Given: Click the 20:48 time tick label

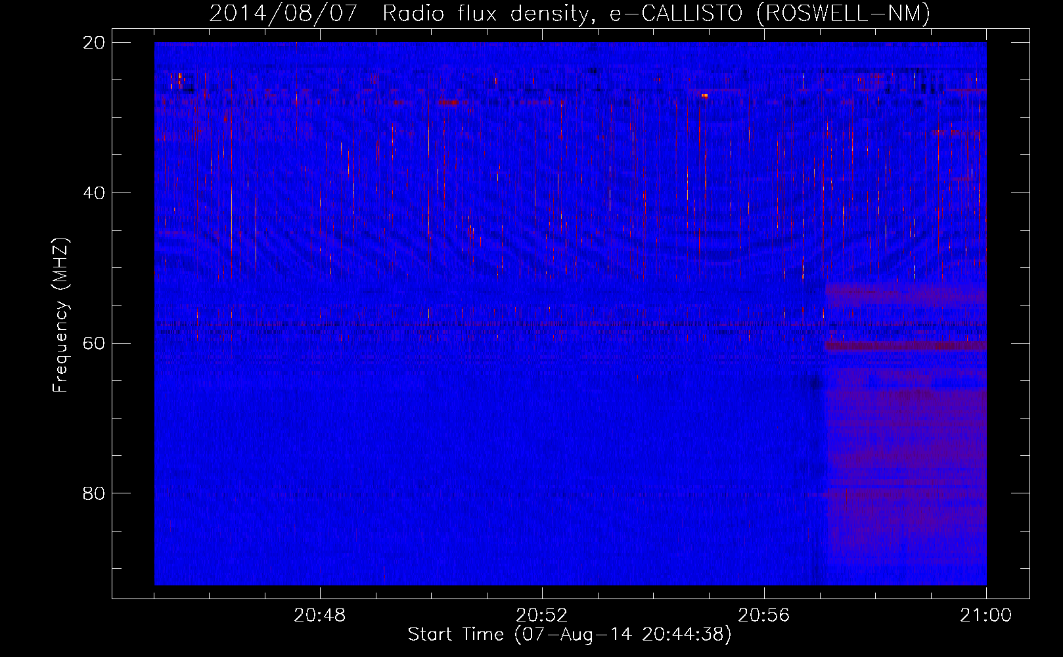Looking at the screenshot, I should [319, 616].
